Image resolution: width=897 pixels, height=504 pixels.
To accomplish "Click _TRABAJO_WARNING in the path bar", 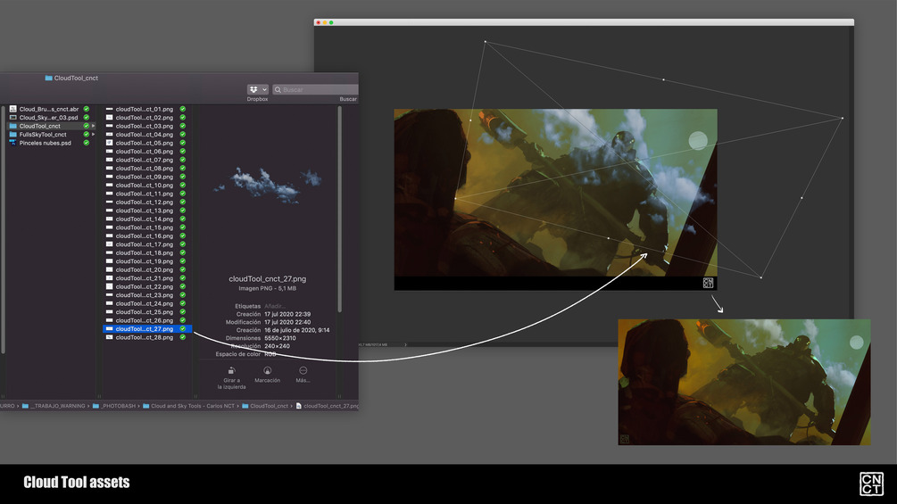I will pos(59,406).
